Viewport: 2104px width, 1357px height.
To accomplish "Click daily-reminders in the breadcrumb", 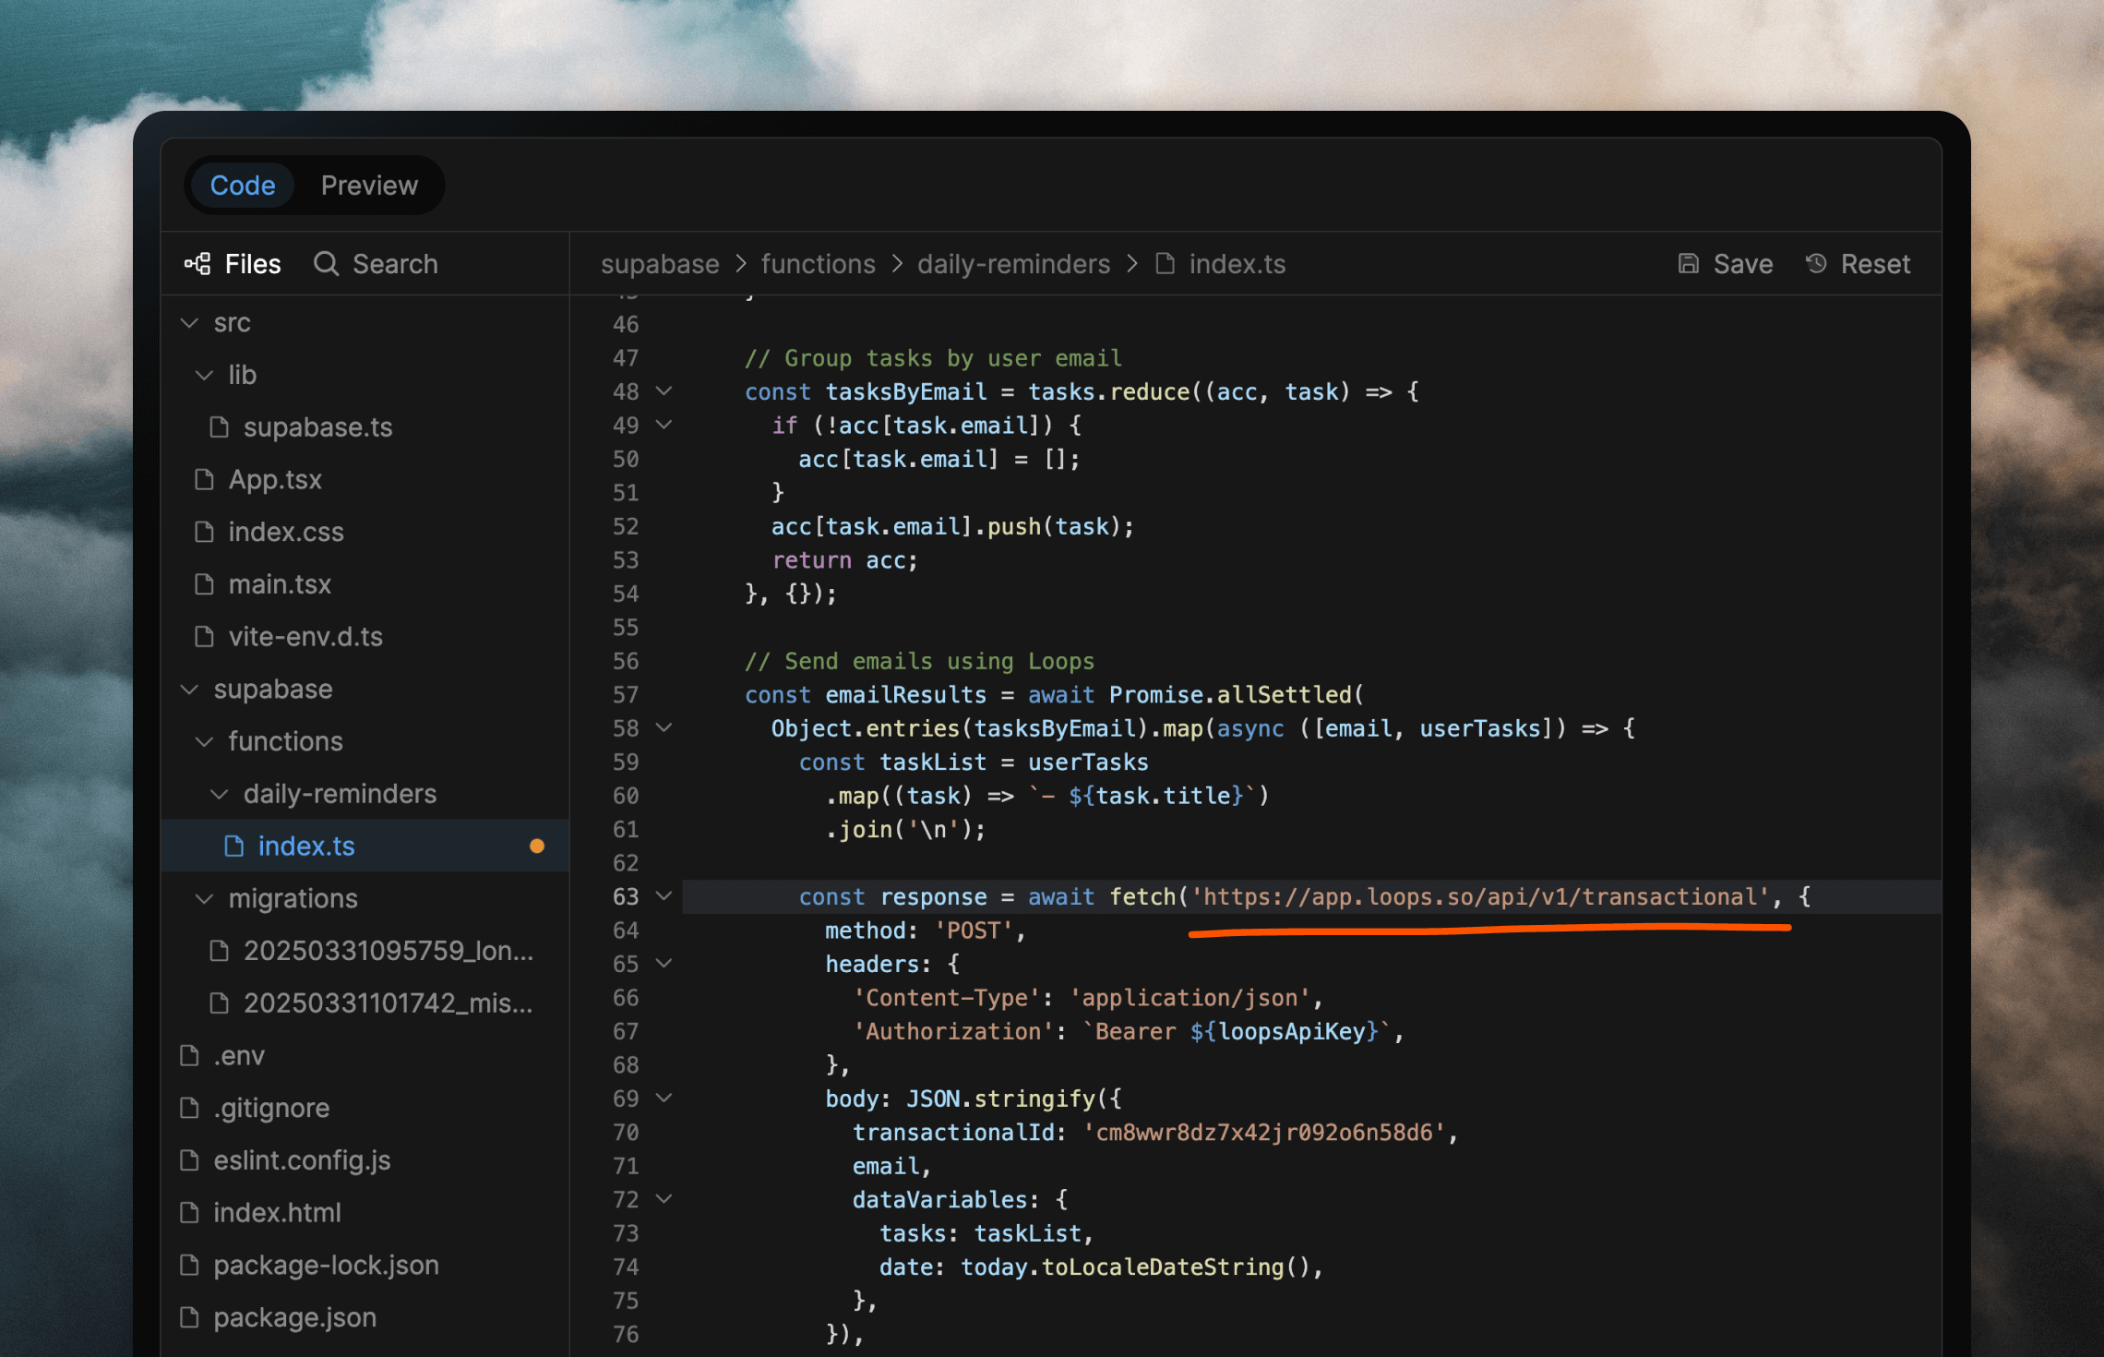I will click(x=1013, y=264).
